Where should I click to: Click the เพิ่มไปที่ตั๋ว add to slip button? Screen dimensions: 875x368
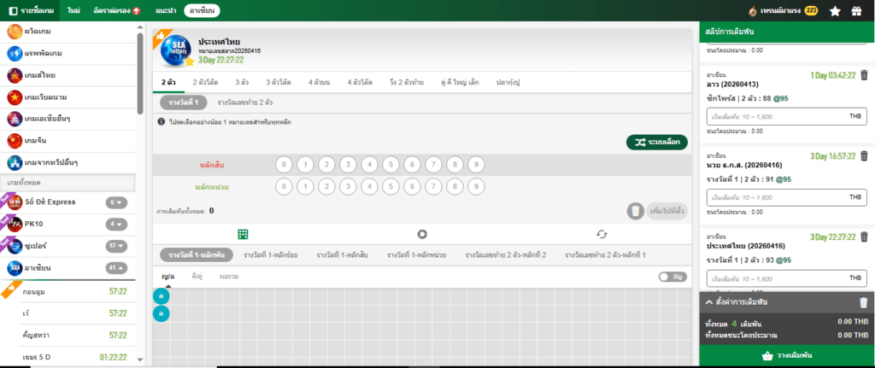pyautogui.click(x=667, y=211)
